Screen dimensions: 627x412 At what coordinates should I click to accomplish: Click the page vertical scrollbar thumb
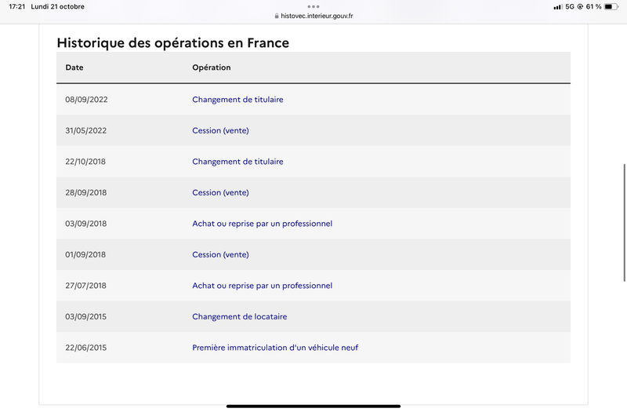(624, 223)
